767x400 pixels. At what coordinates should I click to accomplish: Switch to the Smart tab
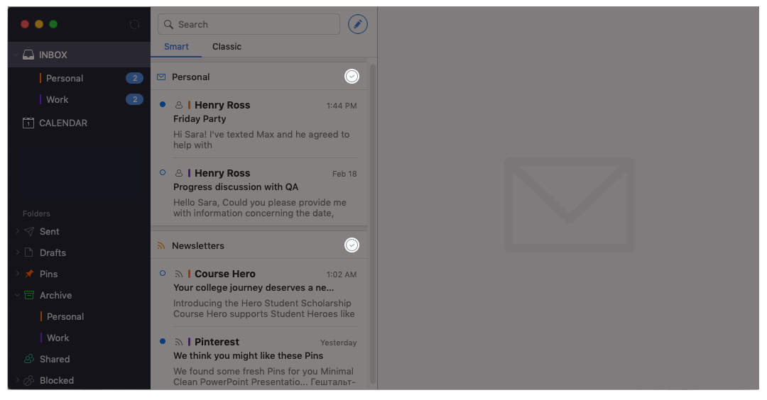click(x=176, y=46)
